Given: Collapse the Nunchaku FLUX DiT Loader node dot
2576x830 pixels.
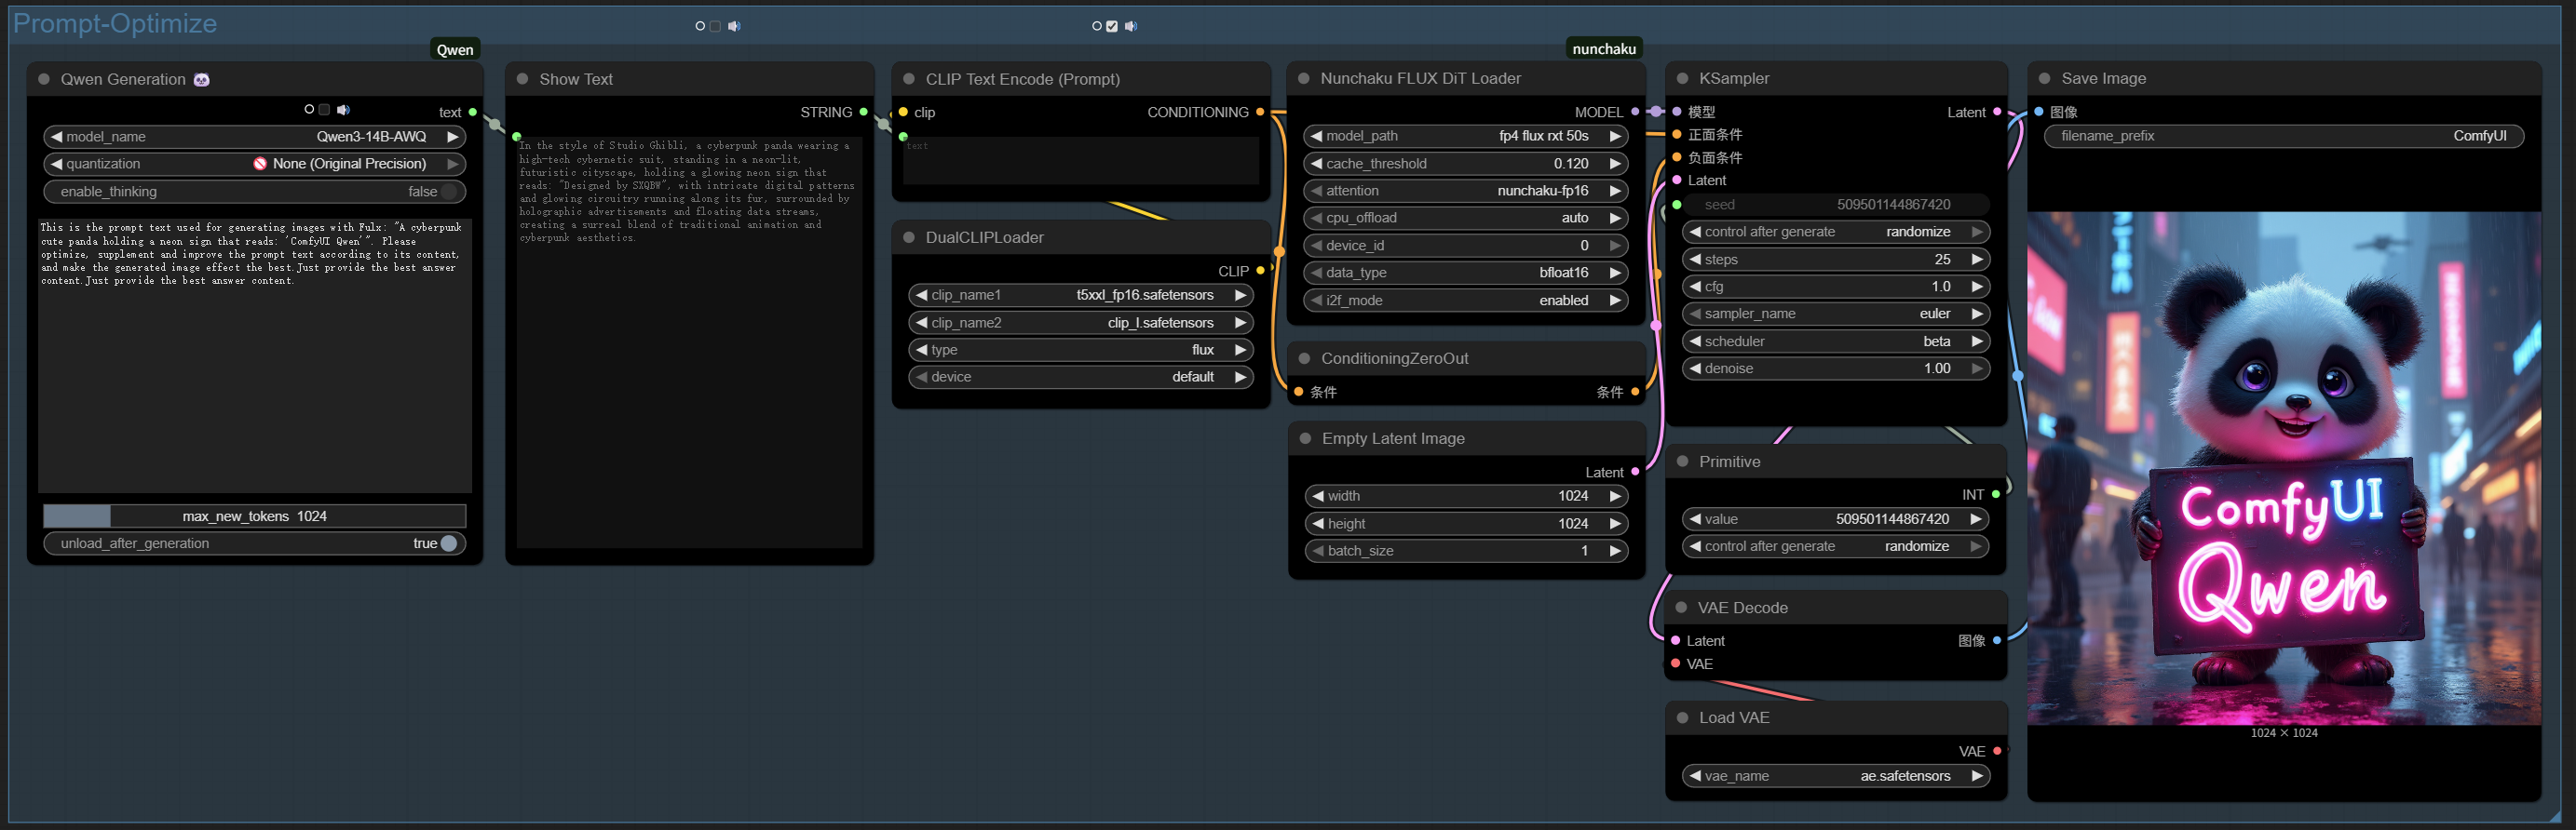Looking at the screenshot, I should point(1304,78).
